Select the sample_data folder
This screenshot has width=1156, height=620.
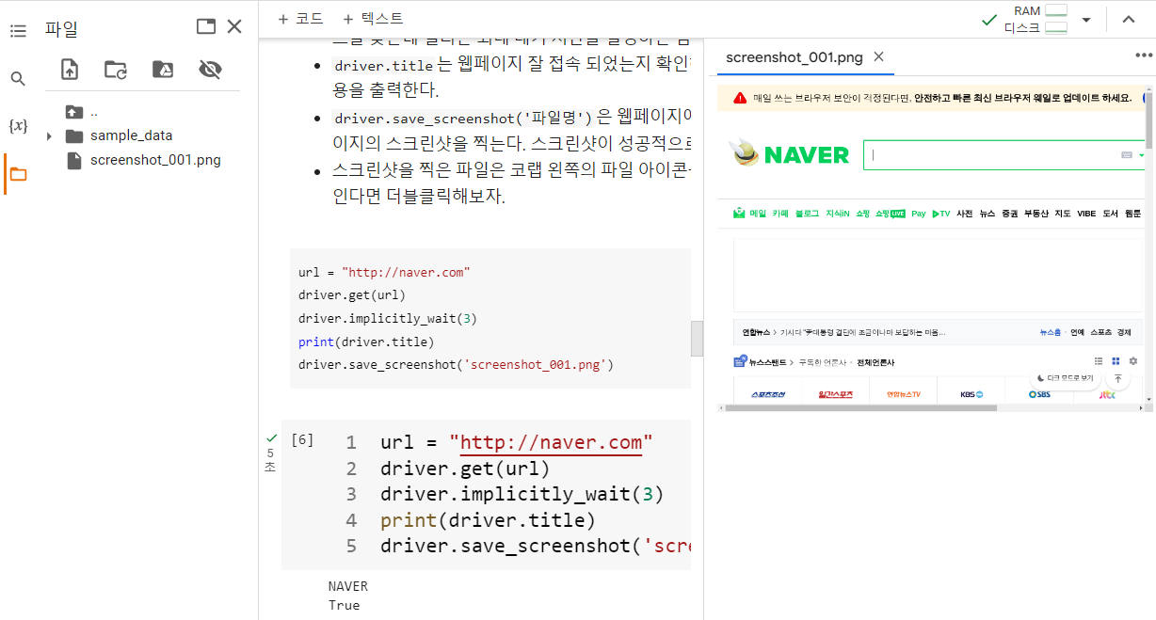click(x=131, y=135)
